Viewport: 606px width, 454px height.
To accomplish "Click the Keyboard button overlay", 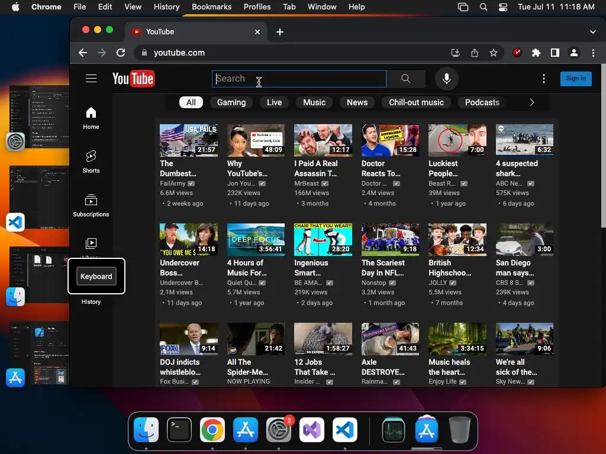I will click(96, 276).
